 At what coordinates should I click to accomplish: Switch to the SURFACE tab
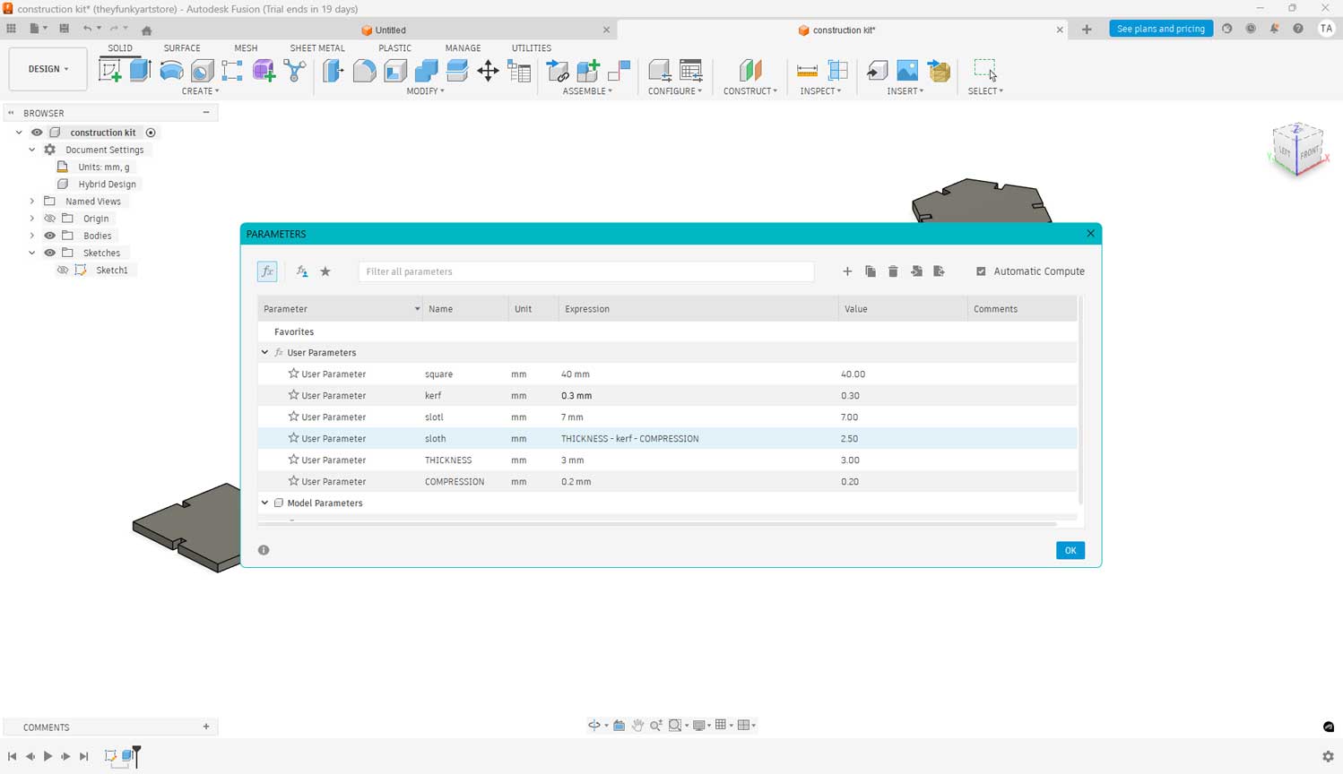182,48
